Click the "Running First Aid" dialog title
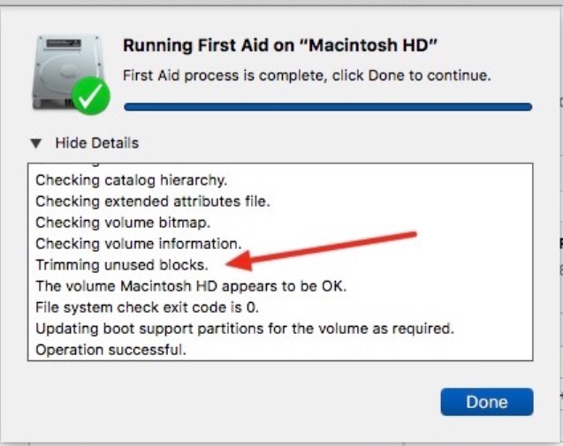Image resolution: width=563 pixels, height=446 pixels. 280,46
